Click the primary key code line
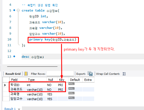 tap(53, 40)
